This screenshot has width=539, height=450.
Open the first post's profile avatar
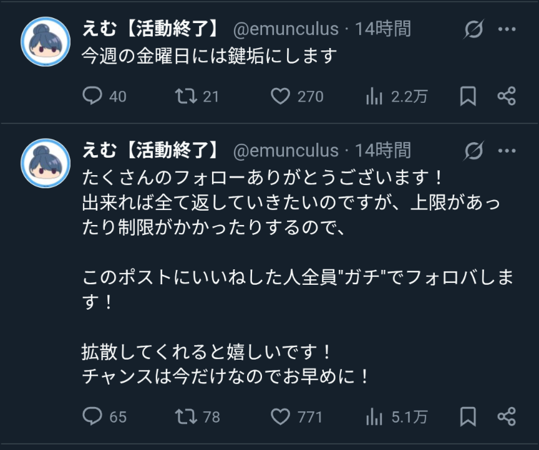tap(45, 41)
